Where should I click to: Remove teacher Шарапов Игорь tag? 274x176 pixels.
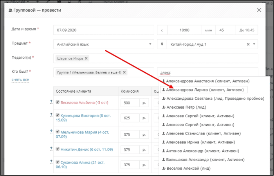(86, 59)
